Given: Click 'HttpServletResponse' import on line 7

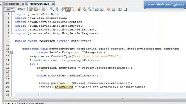Looking at the screenshot, I should [x=79, y=34].
